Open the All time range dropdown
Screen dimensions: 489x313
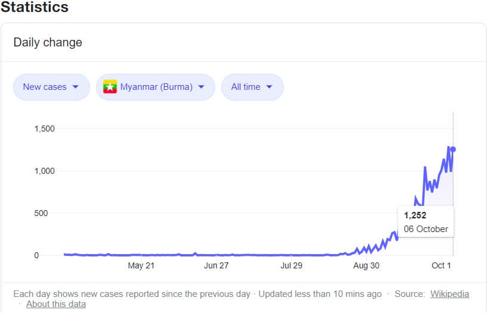[252, 87]
